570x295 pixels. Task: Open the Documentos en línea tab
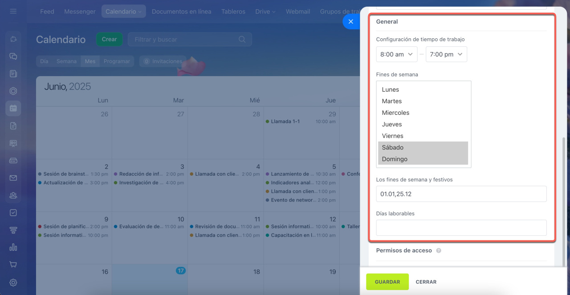(x=182, y=12)
